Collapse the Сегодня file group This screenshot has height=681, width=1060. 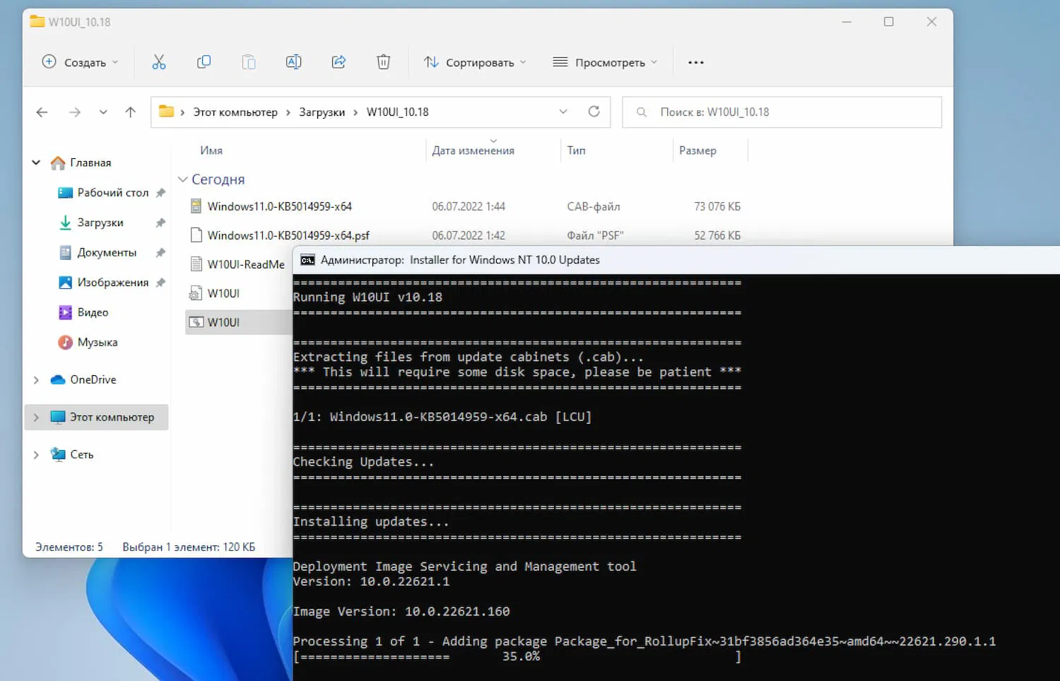click(x=182, y=179)
